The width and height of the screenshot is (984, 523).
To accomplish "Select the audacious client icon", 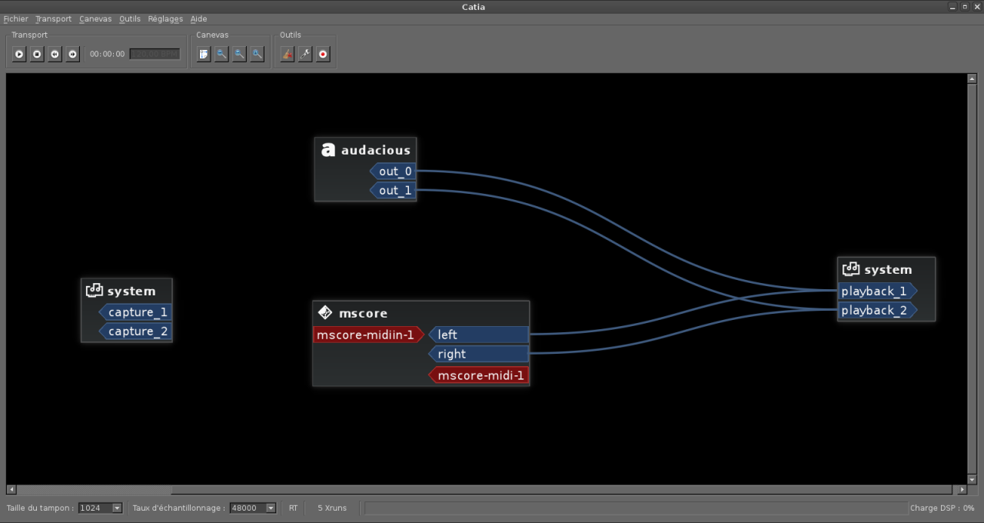I will (328, 150).
